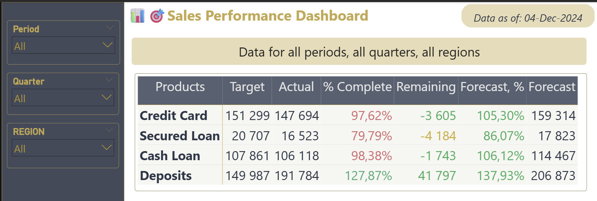Click the Deposits row 127,87% completion value
Screen dimensions: 597x201
371,176
